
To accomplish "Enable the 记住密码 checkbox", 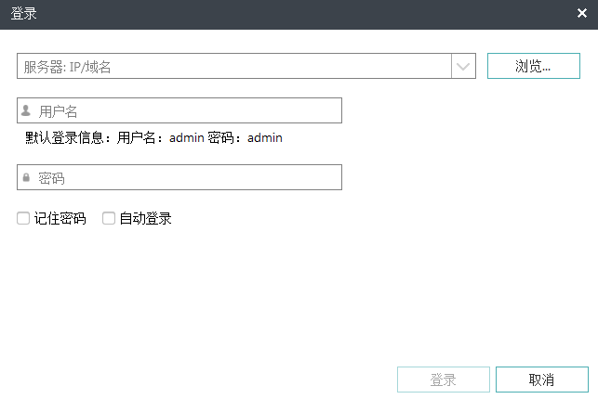I will (x=23, y=218).
